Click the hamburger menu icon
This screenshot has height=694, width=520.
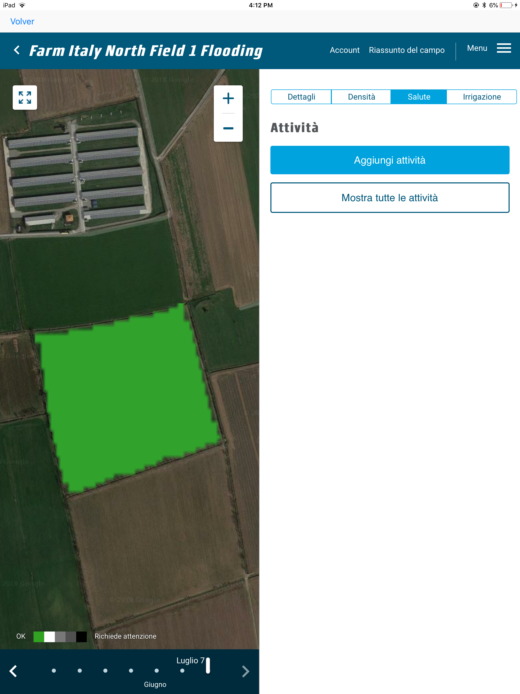(504, 48)
